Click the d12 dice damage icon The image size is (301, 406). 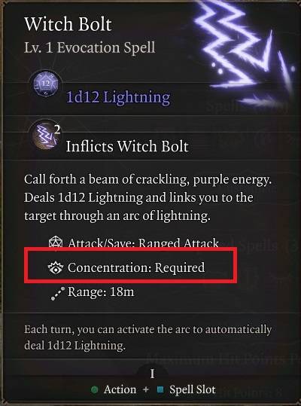coord(45,84)
